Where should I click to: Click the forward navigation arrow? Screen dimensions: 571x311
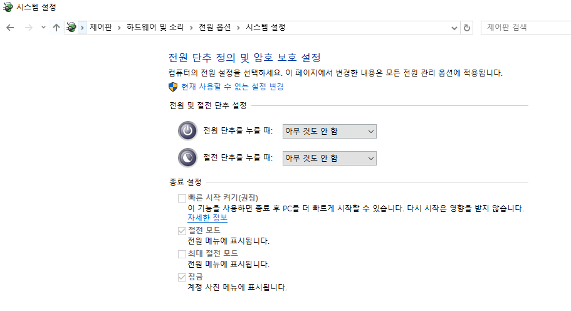pyautogui.click(x=28, y=28)
